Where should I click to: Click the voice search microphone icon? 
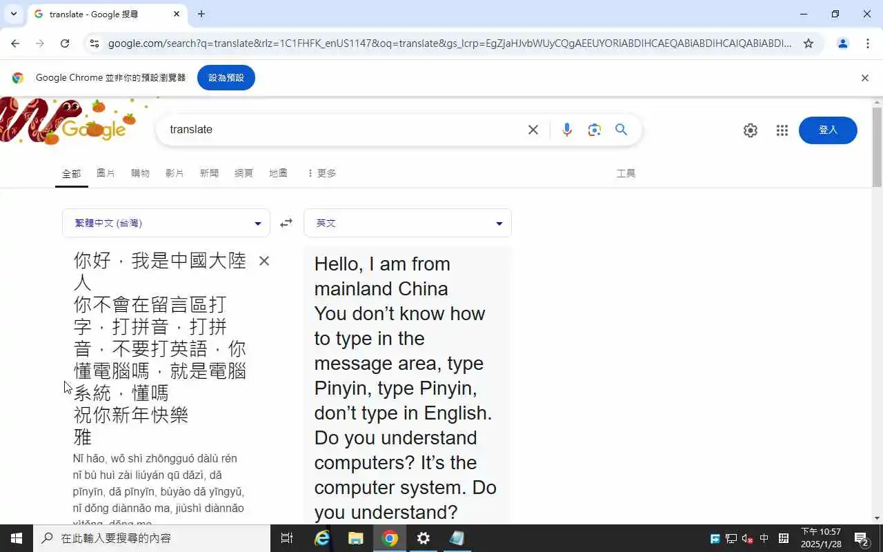tap(567, 130)
